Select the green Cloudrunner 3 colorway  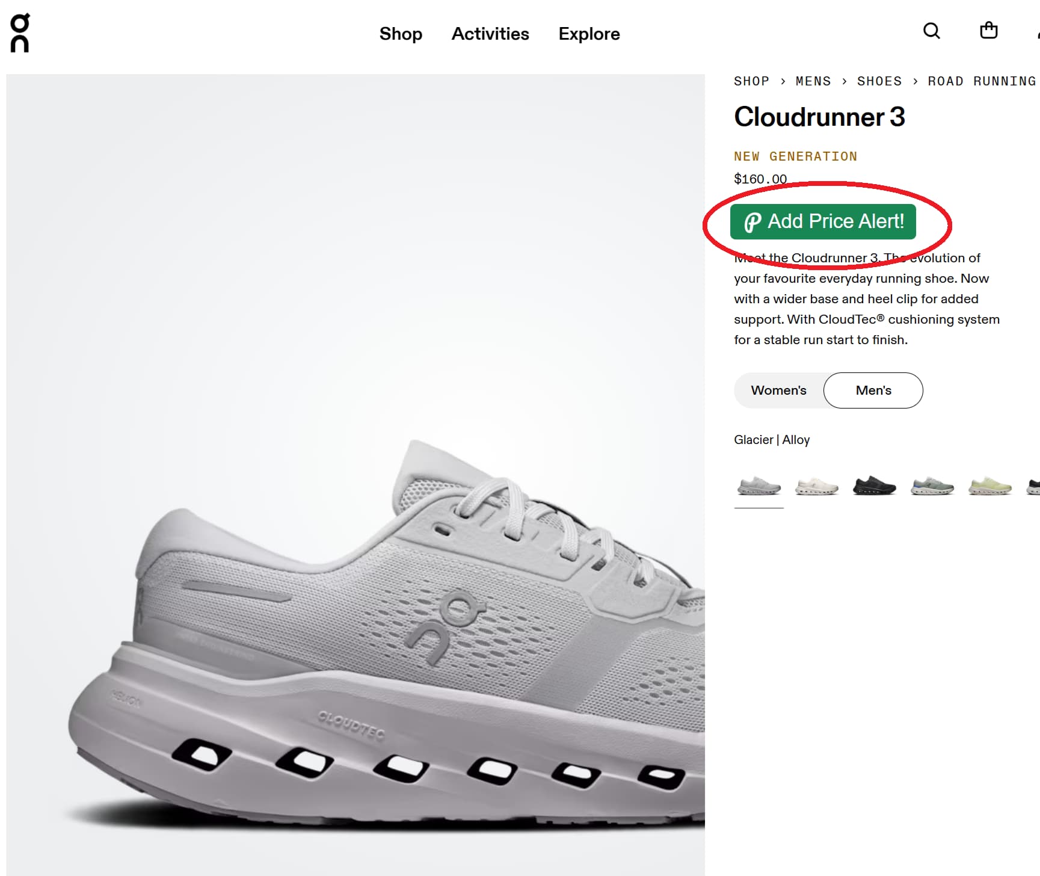(x=932, y=486)
